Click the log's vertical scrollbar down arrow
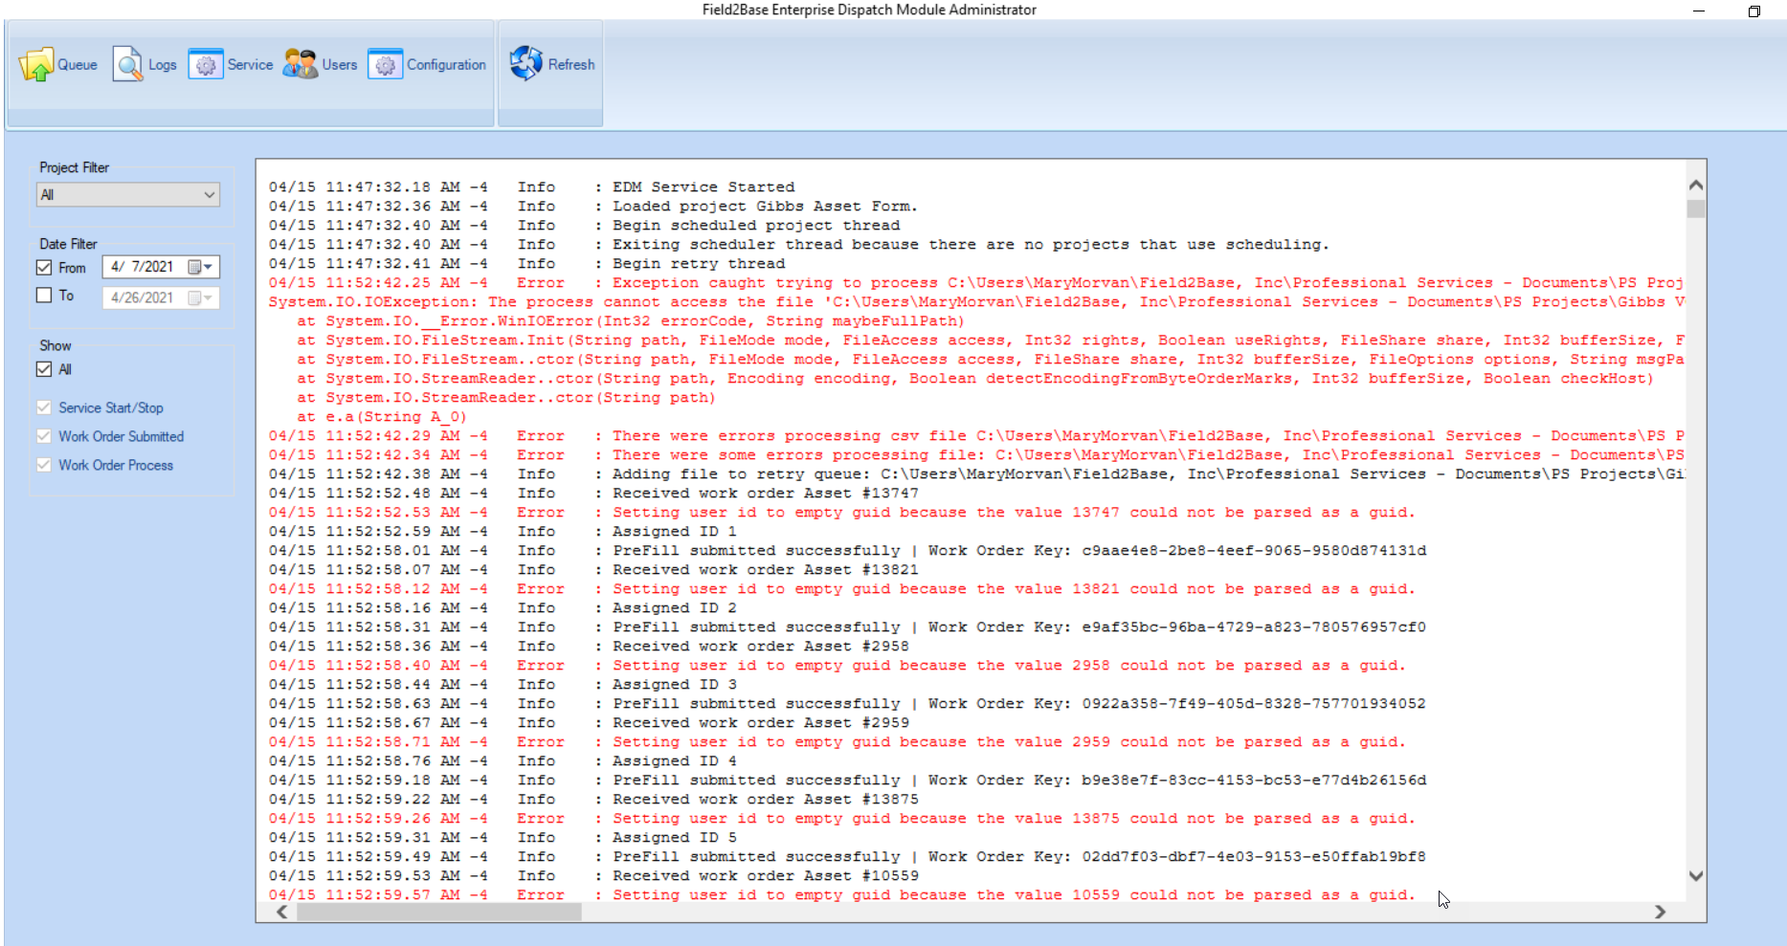 pos(1696,875)
